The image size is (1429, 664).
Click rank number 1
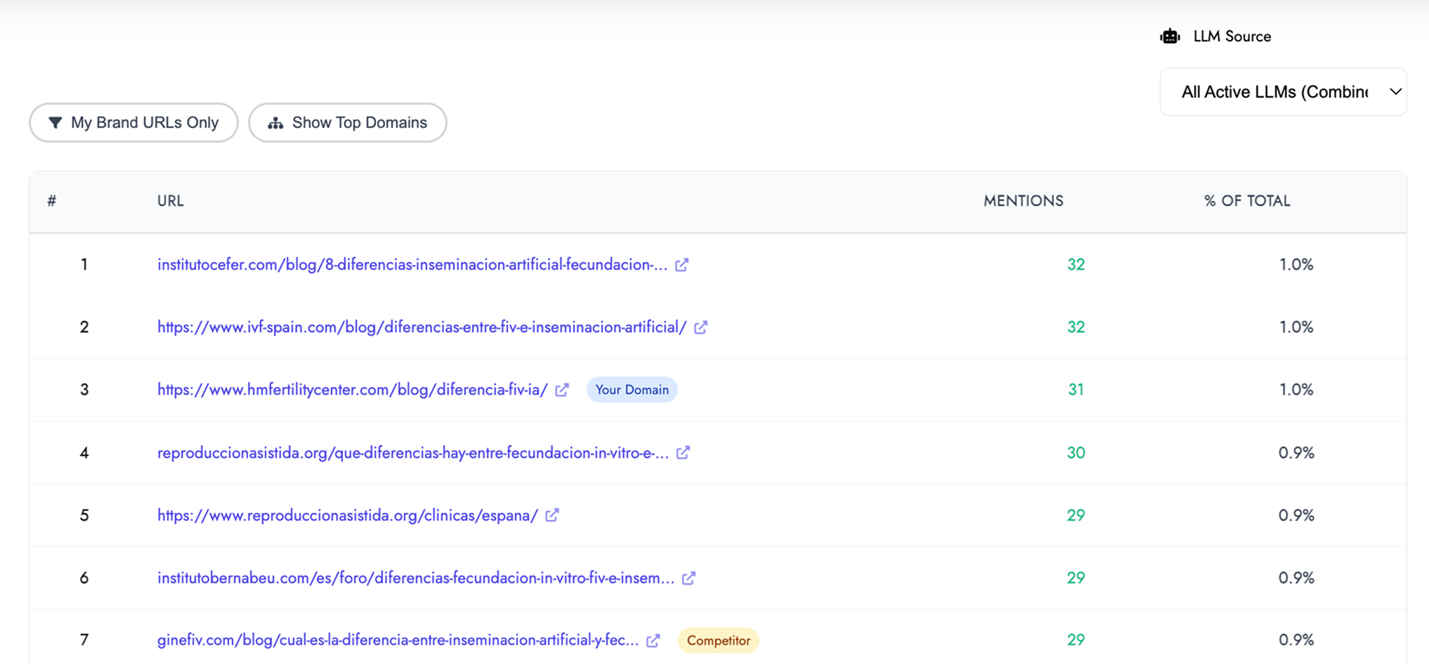click(x=84, y=265)
